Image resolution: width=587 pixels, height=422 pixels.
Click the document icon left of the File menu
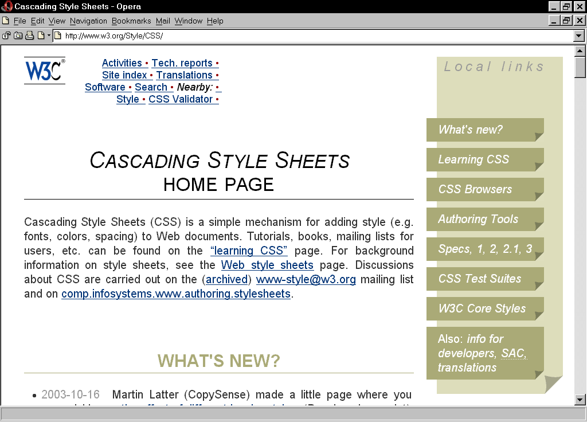[x=6, y=21]
